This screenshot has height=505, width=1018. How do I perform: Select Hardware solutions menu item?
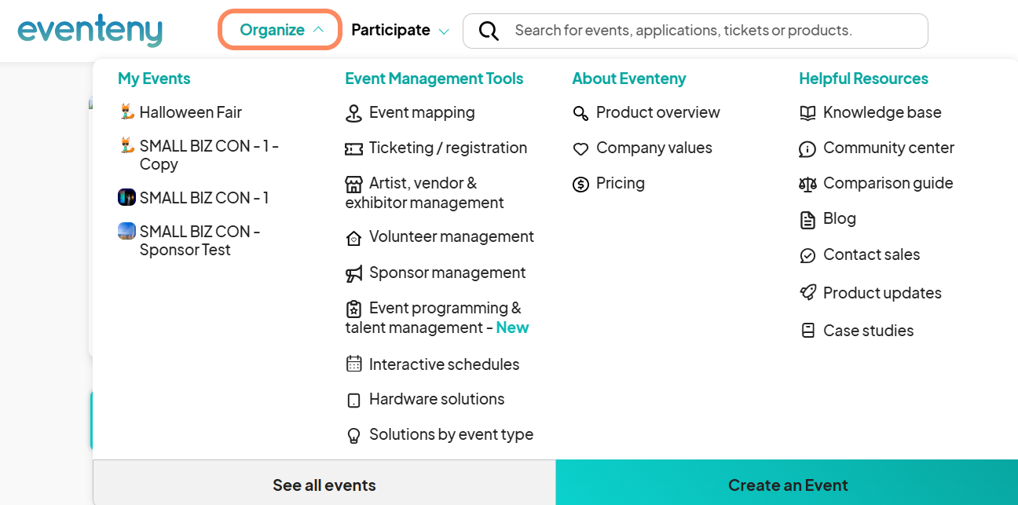(436, 399)
